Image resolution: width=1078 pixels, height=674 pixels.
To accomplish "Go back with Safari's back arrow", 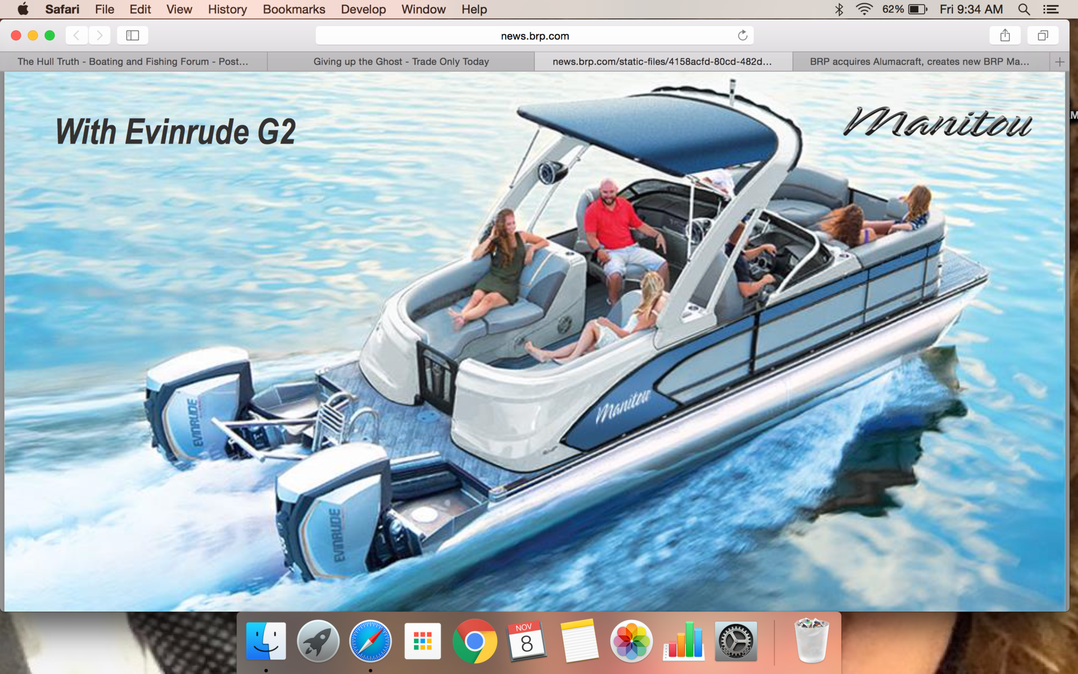I will 77,36.
